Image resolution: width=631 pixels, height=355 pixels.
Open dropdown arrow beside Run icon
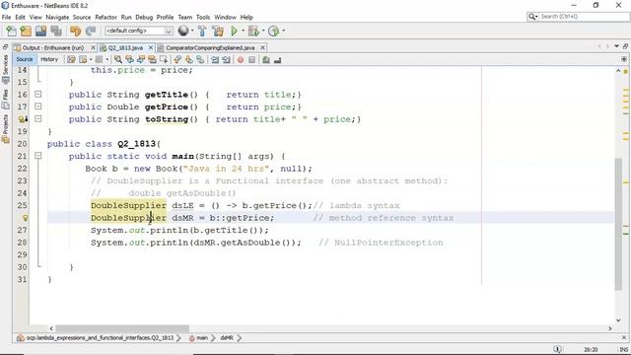point(244,31)
